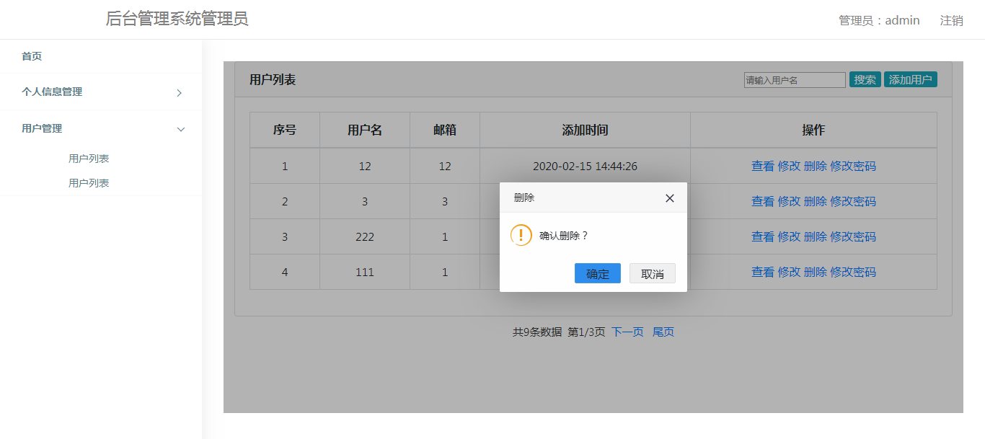Click the username cell 111
This screenshot has height=439, width=985.
point(365,272)
